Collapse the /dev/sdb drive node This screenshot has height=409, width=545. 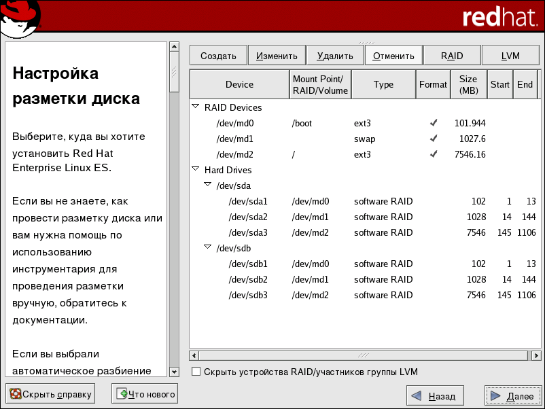[x=208, y=247]
